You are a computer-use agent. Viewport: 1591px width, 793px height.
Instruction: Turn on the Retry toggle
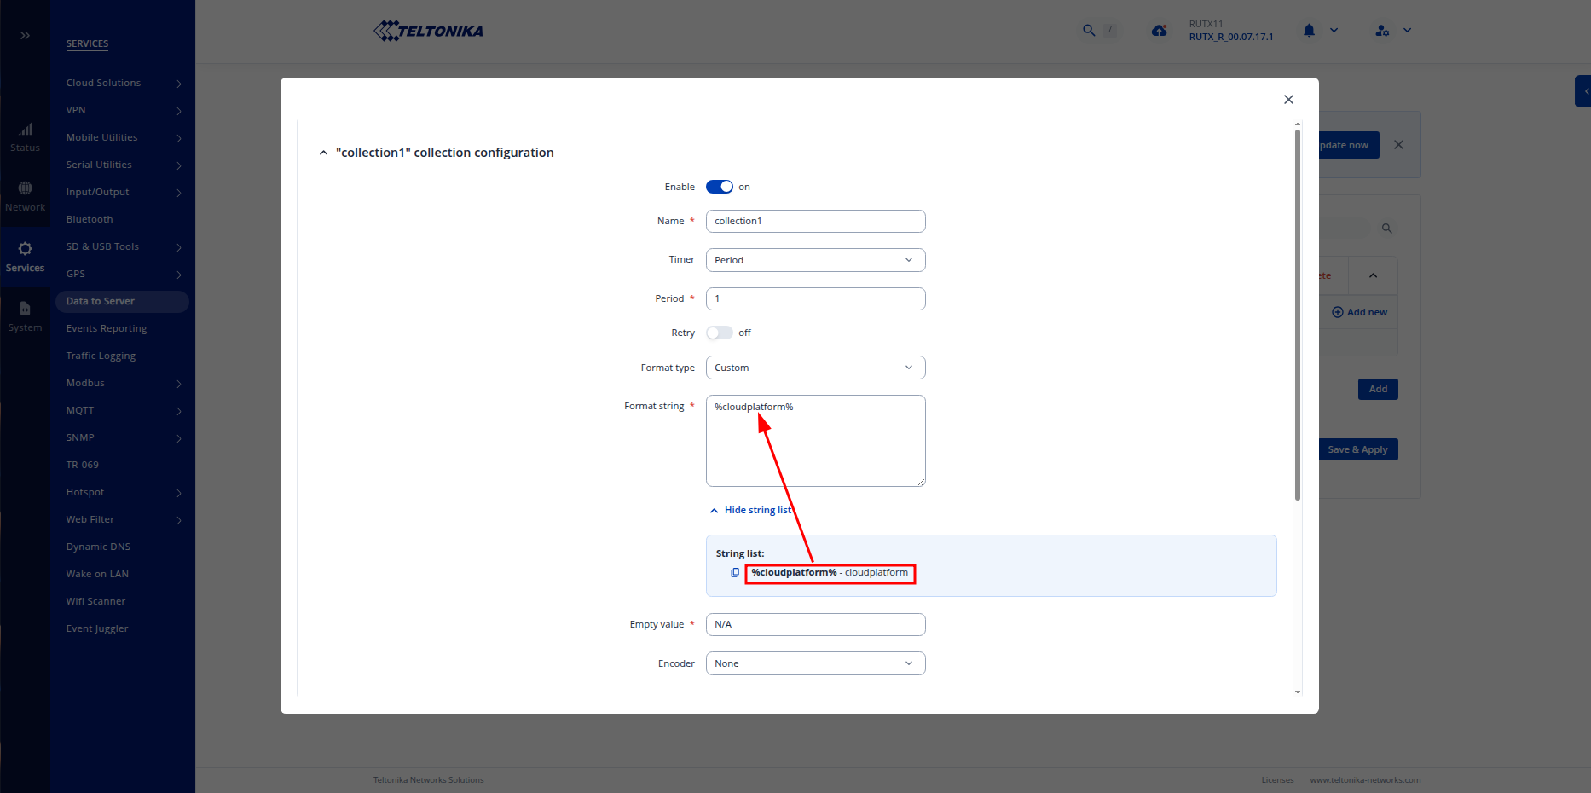[x=719, y=333]
